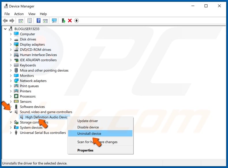Expand the Print queues chevron
Viewport: 228px width, 168px height.
[11, 86]
